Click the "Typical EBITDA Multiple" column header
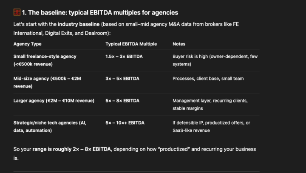Screen dimensions: 306x173 point(131,44)
